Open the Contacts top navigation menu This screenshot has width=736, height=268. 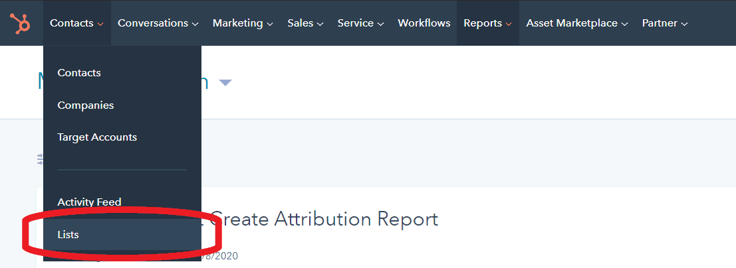pos(77,23)
